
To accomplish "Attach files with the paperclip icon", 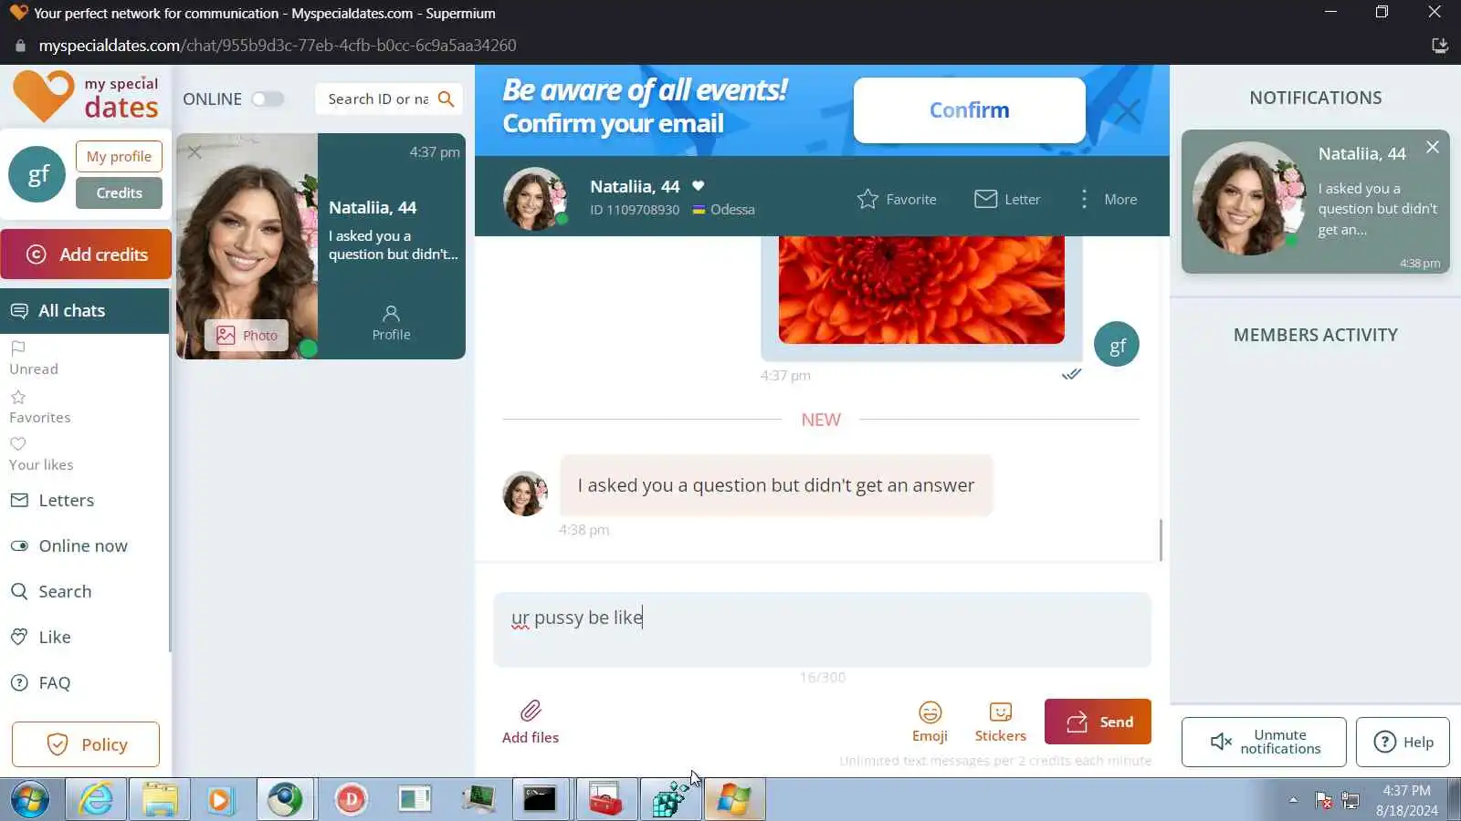I will [x=531, y=722].
